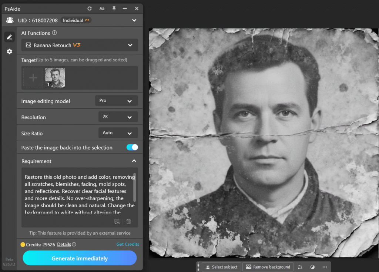Open saved prompt templates beside the trash icon
The width and height of the screenshot is (379, 272).
(x=117, y=221)
